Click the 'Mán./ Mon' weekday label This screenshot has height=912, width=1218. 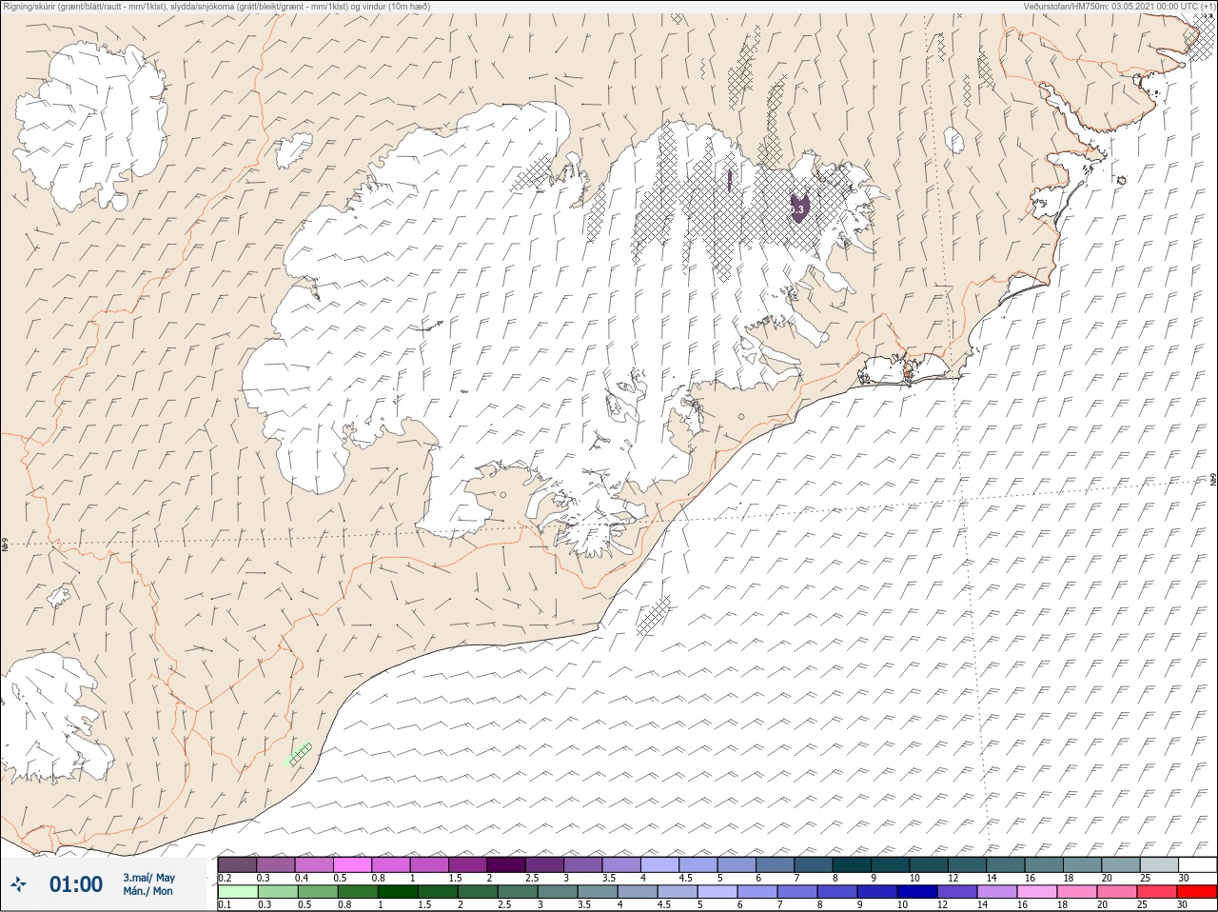pyautogui.click(x=147, y=891)
